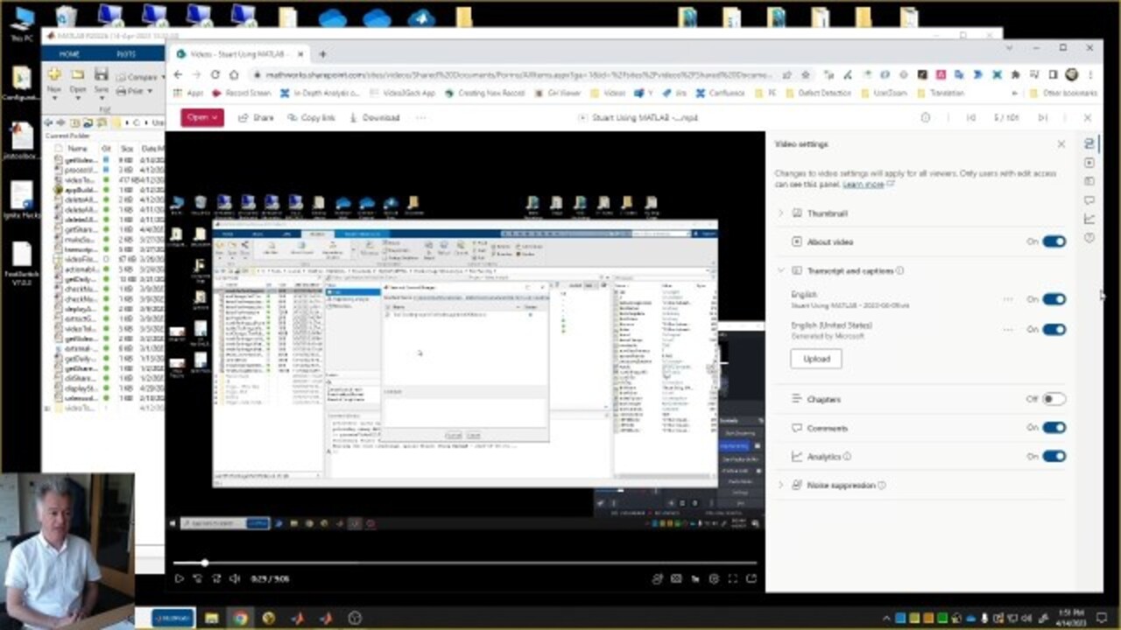The height and width of the screenshot is (630, 1121).
Task: Click the volume speaker icon in player
Action: pos(235,578)
